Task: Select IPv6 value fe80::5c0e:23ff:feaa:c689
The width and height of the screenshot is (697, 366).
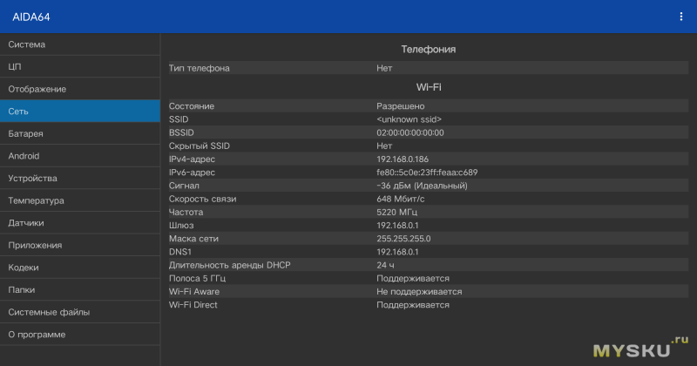Action: [x=427, y=172]
